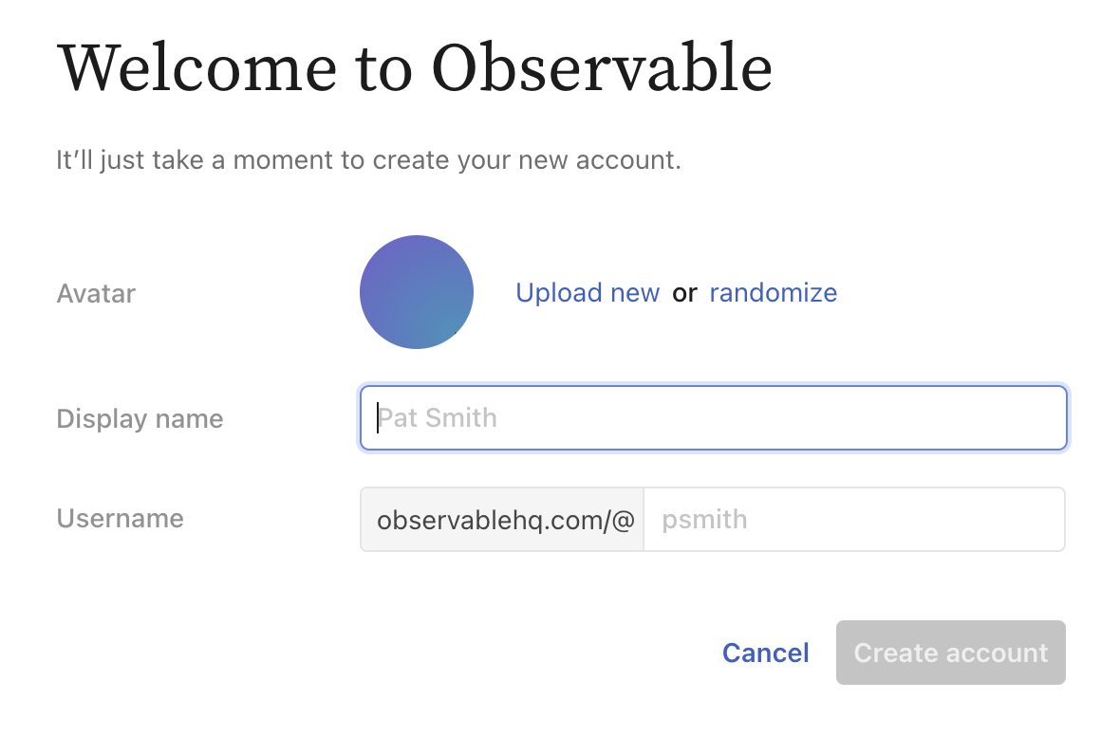Randomize the avatar image
Viewport: 1120px width, 736px height.
tap(773, 293)
